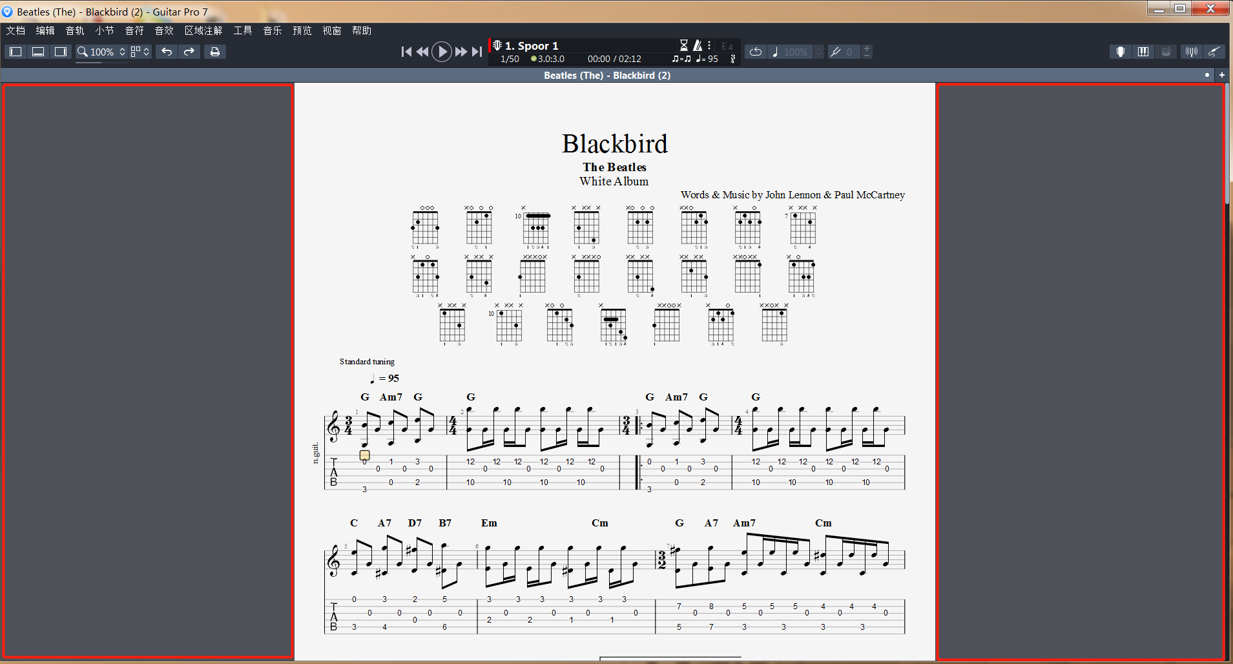This screenshot has width=1233, height=664.
Task: Toggle the count-in hourglass
Action: pos(684,45)
